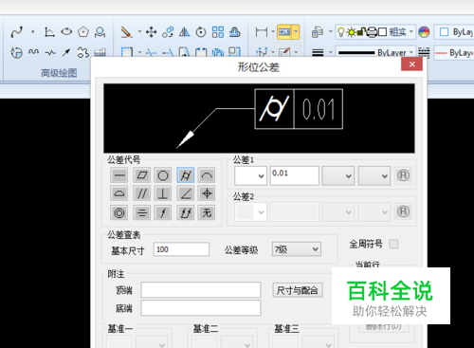Select the straightness tolerance symbol

click(119, 175)
